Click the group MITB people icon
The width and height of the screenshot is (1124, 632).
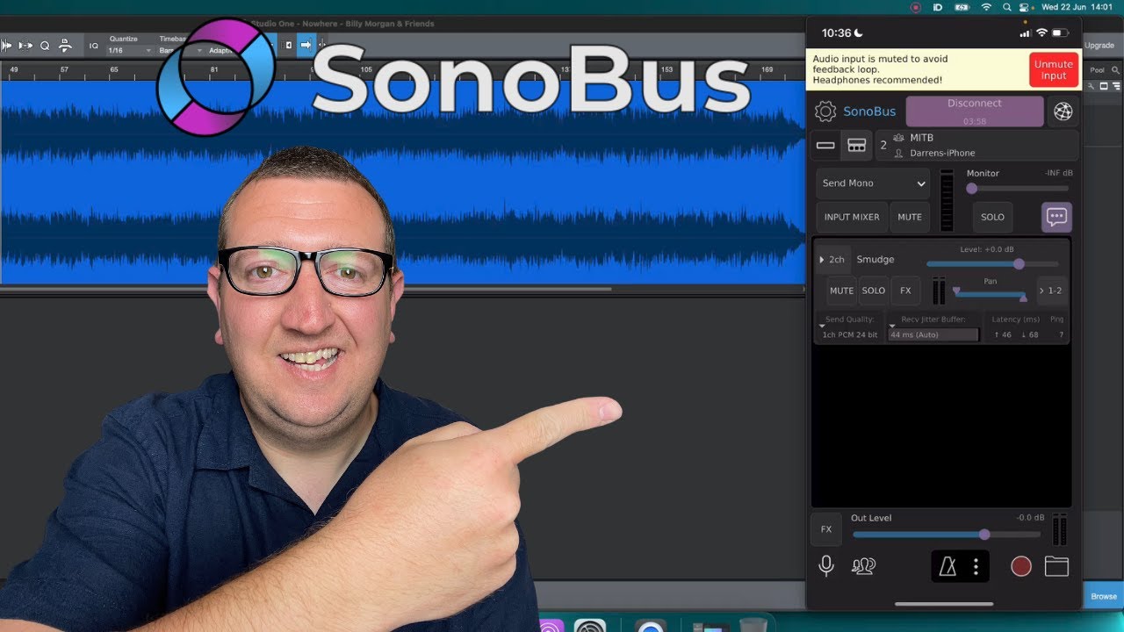coord(898,138)
